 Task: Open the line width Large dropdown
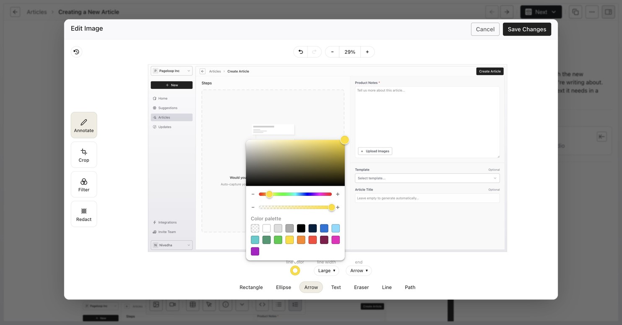[326, 270]
